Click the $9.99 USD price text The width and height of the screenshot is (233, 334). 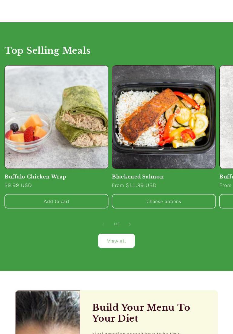click(x=18, y=185)
